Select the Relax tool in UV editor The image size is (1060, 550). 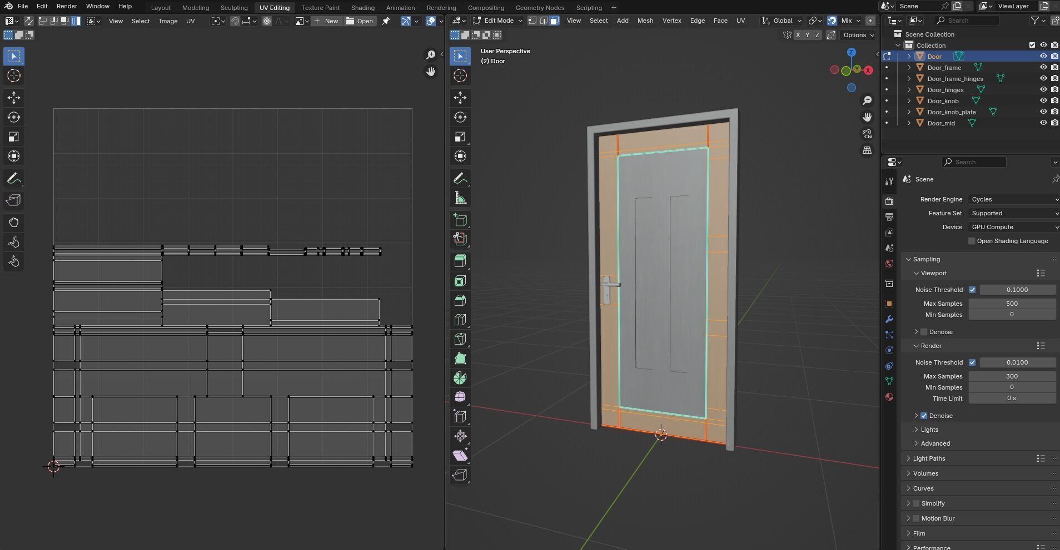tap(14, 242)
